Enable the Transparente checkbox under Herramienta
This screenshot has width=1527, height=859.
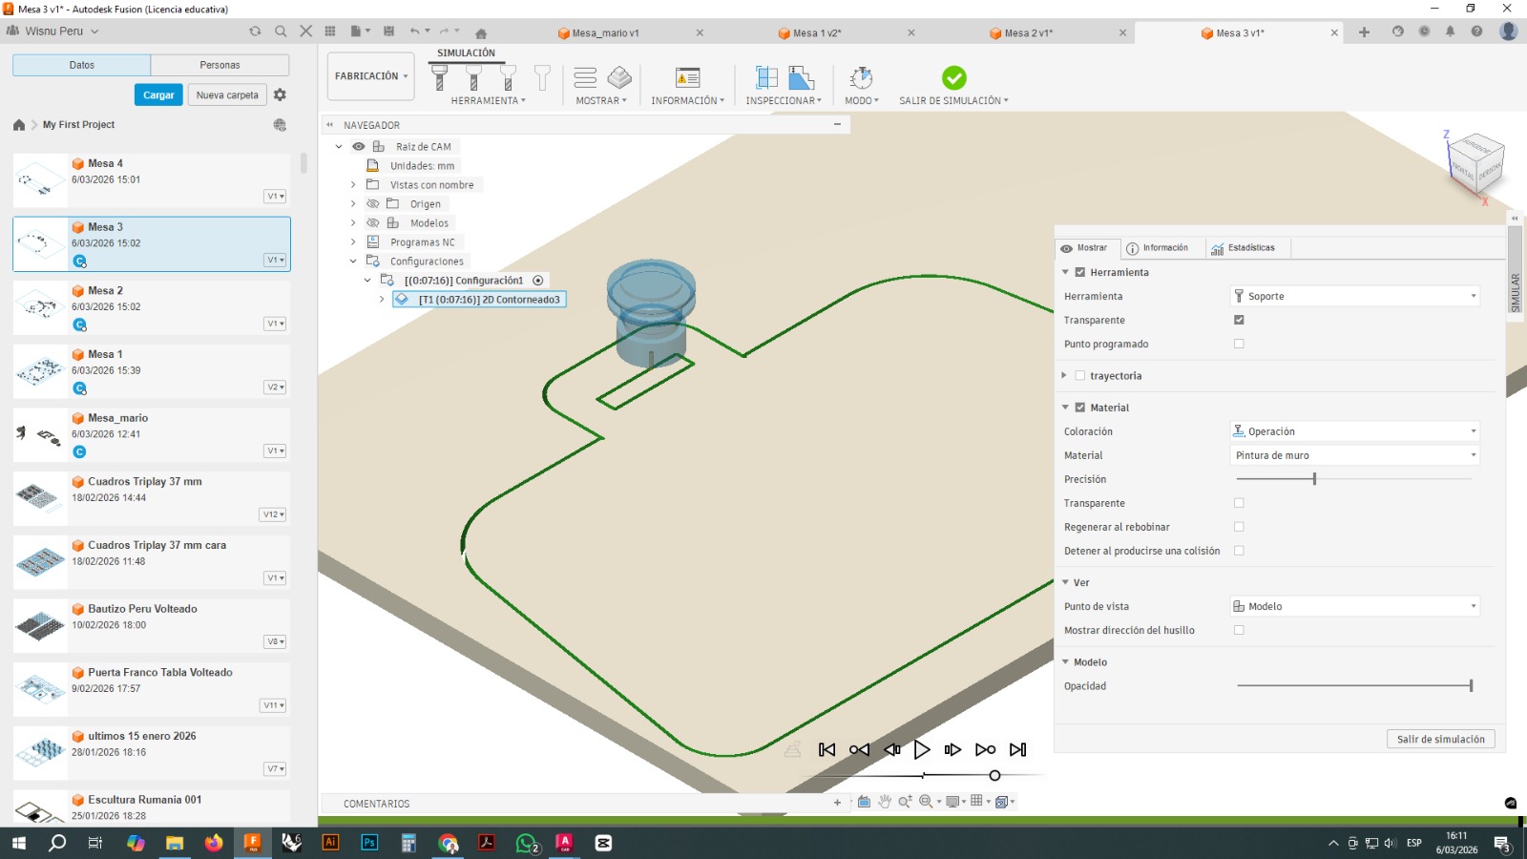(1239, 320)
